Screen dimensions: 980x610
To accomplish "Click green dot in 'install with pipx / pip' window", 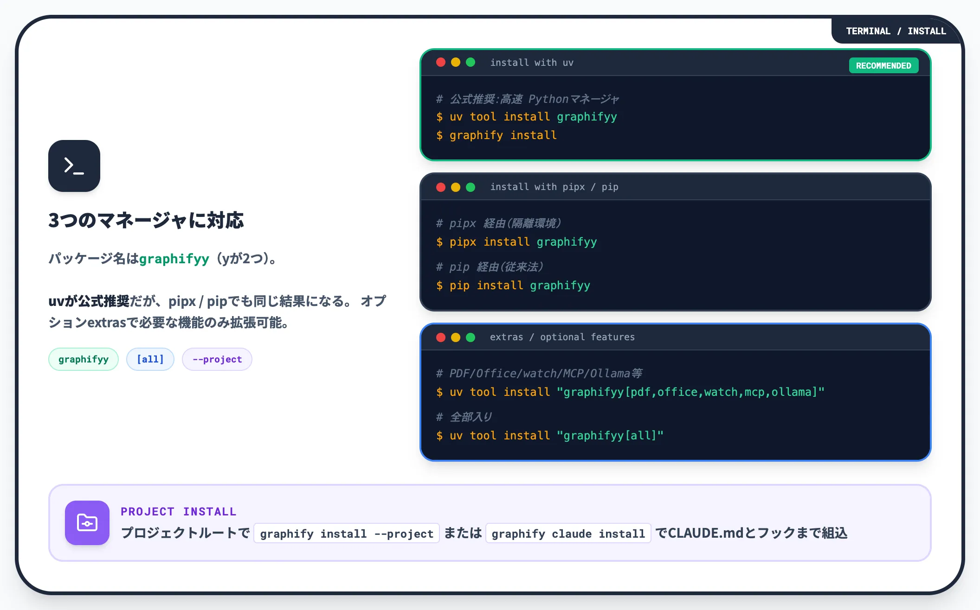I will [471, 187].
